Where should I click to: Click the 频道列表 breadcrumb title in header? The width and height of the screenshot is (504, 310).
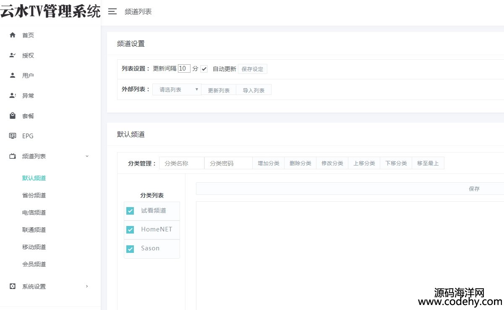coord(138,12)
